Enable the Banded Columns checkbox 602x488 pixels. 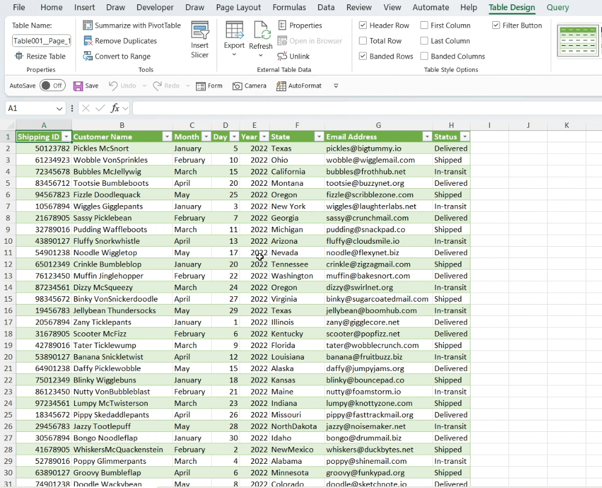(x=424, y=56)
